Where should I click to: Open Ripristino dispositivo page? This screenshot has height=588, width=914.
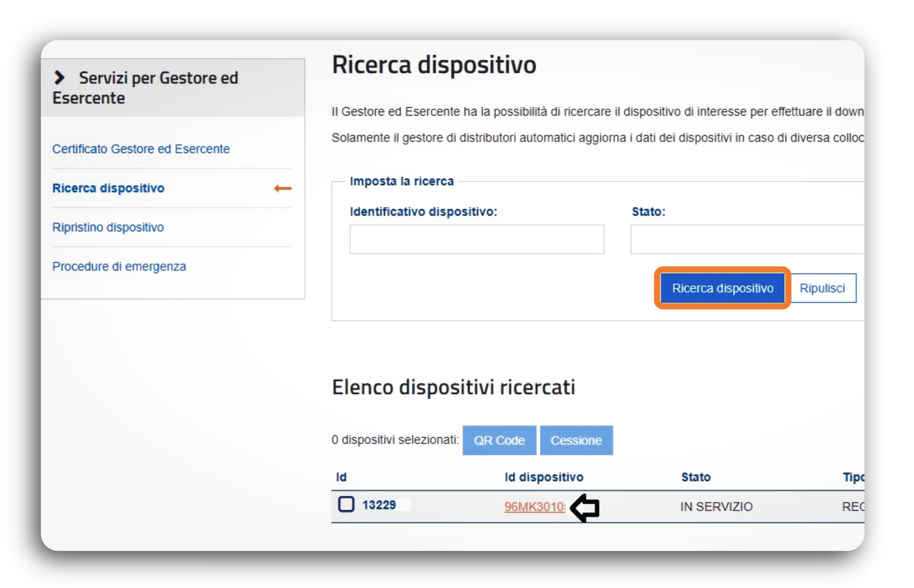point(108,227)
